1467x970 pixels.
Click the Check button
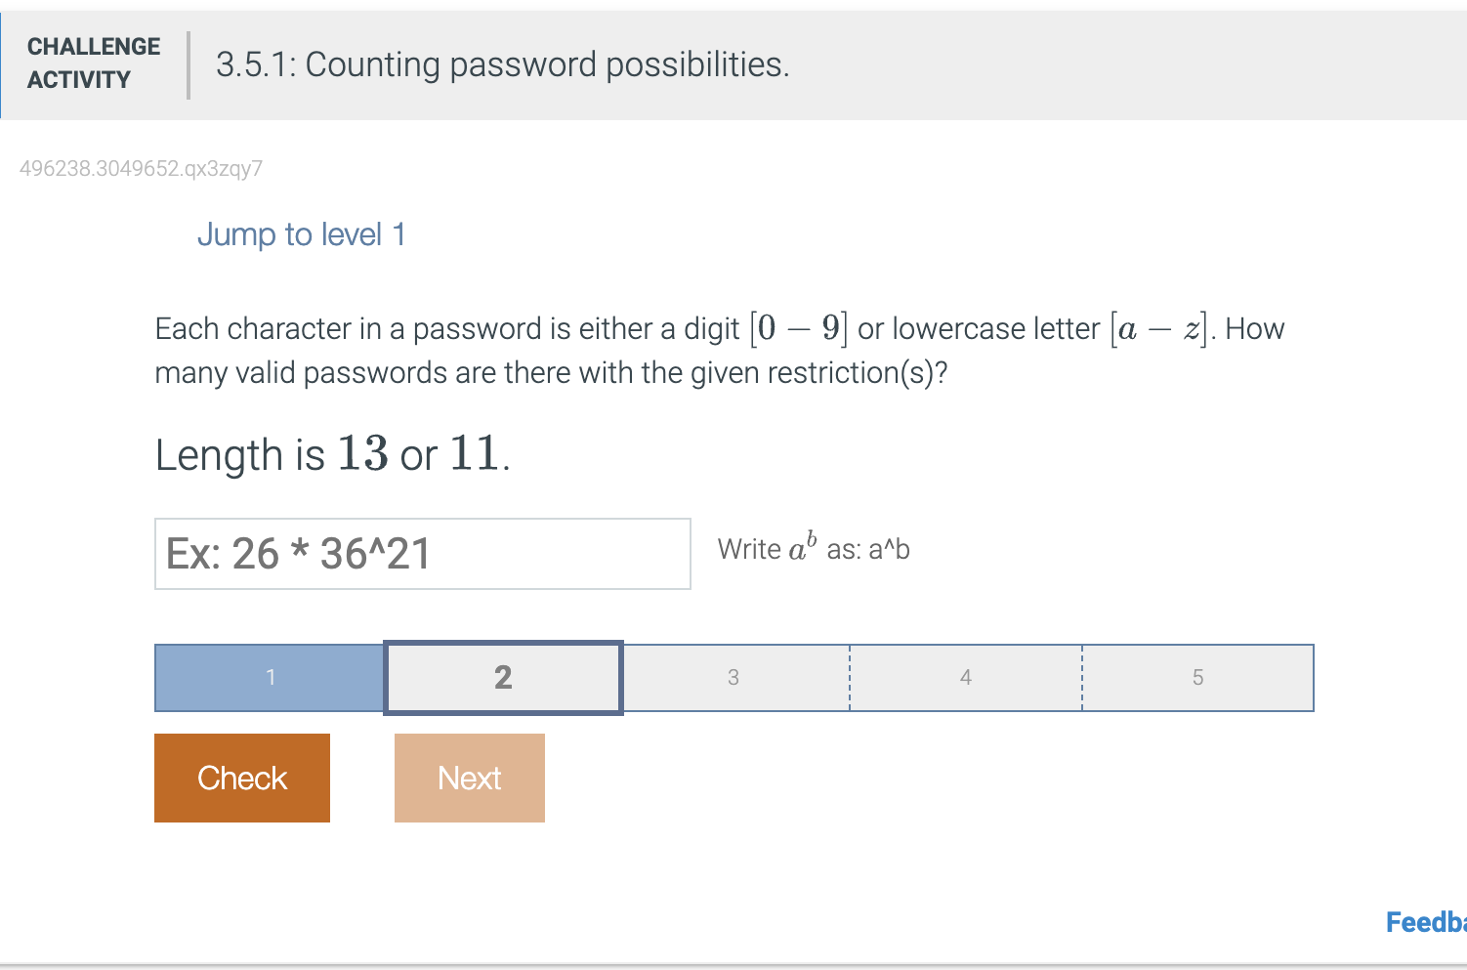(241, 778)
